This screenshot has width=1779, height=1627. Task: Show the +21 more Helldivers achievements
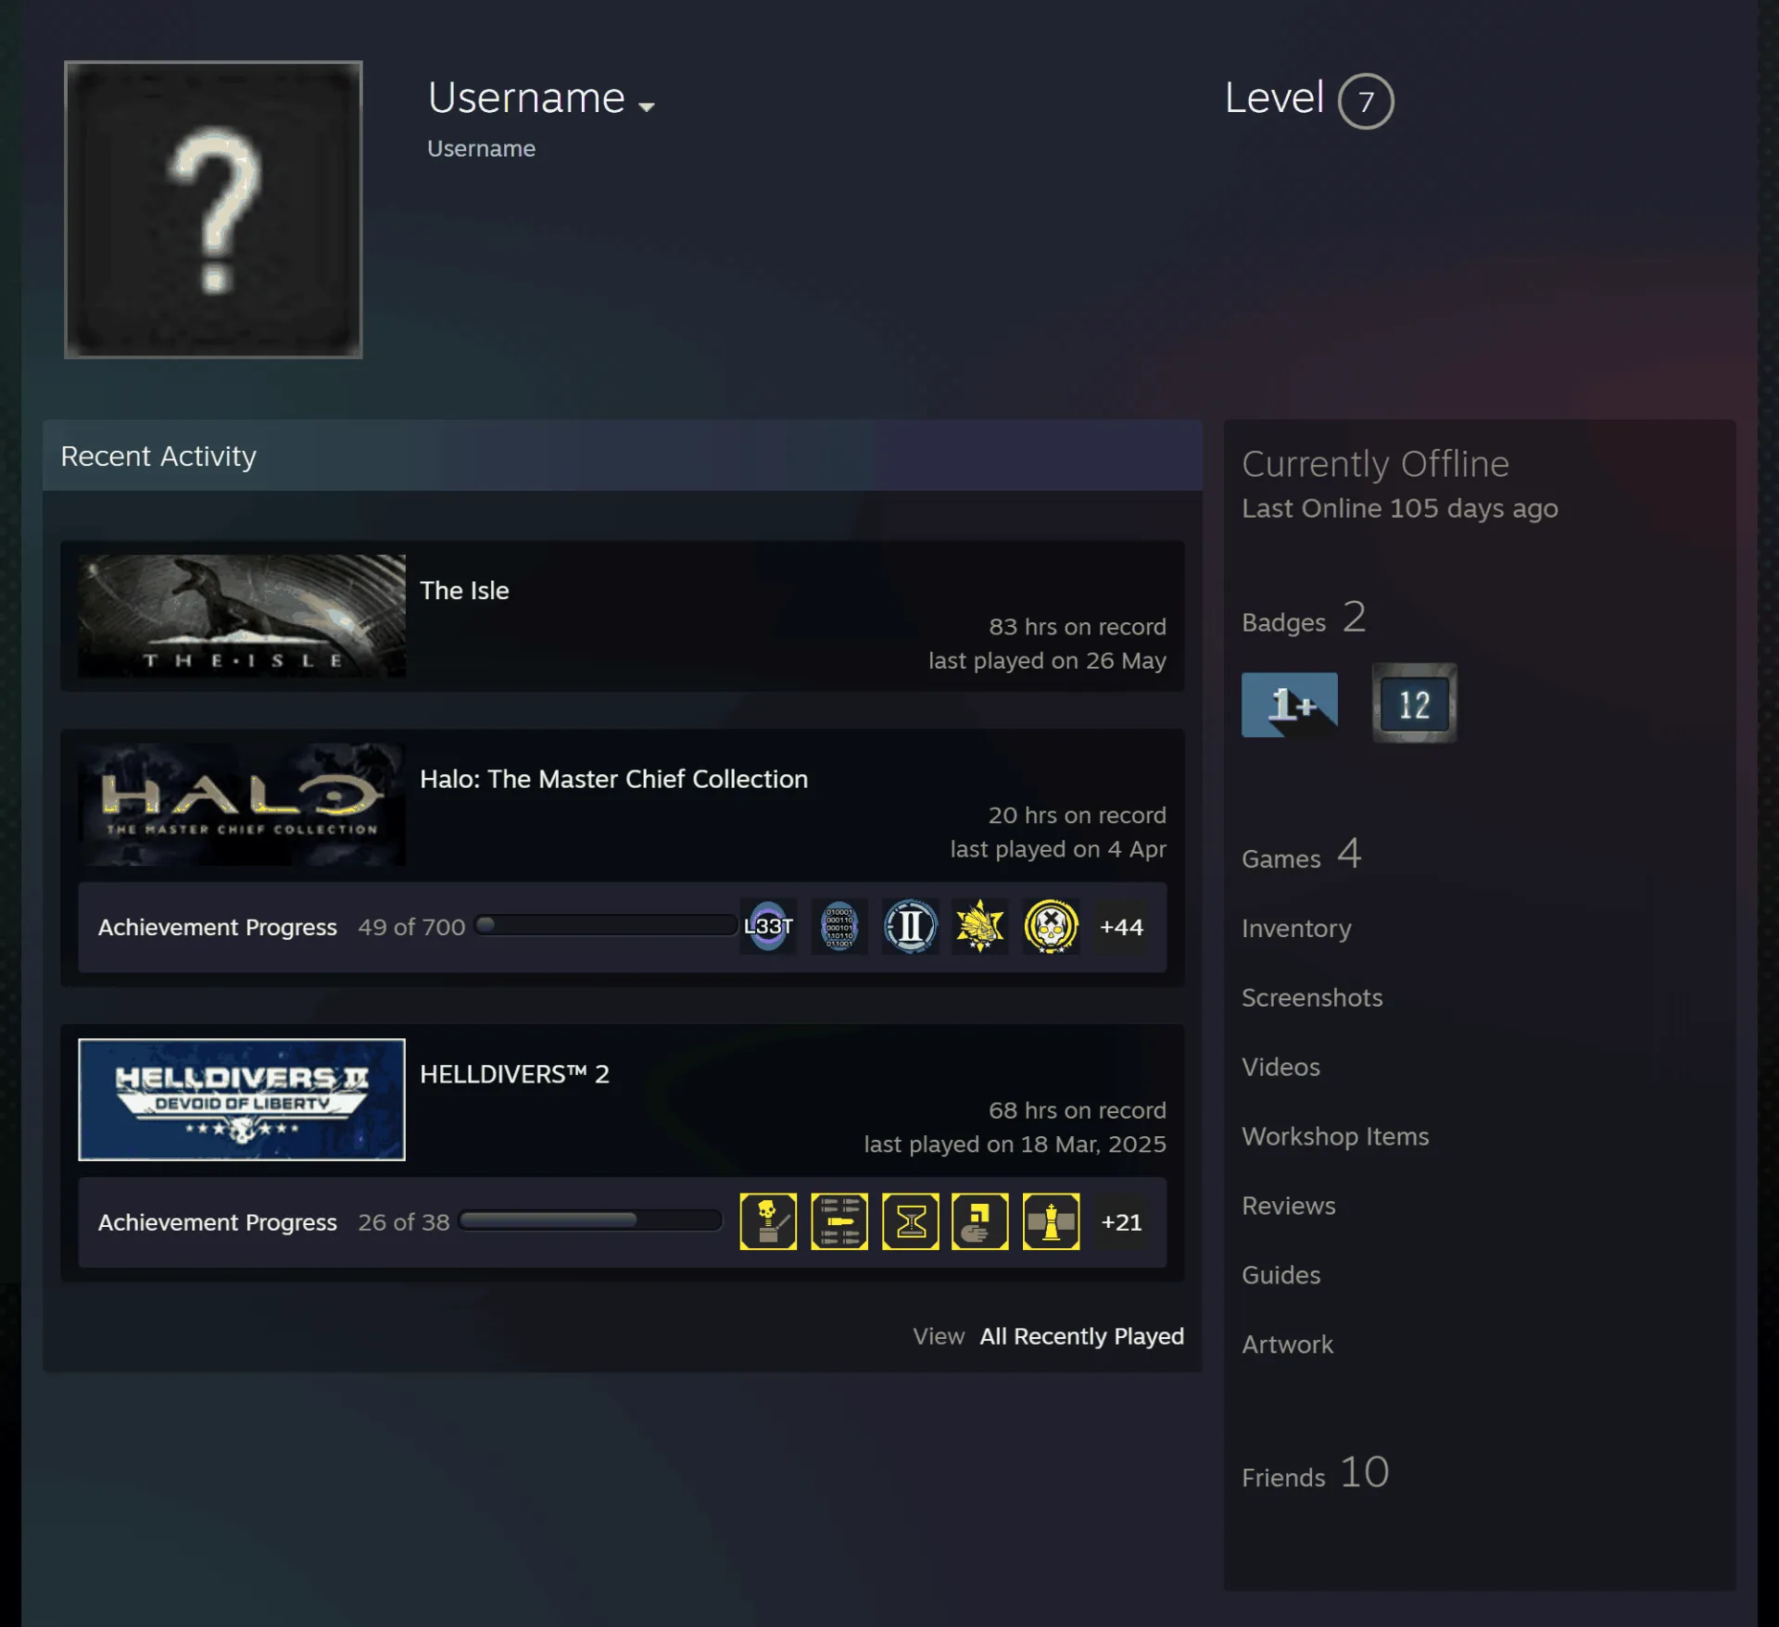click(1121, 1221)
